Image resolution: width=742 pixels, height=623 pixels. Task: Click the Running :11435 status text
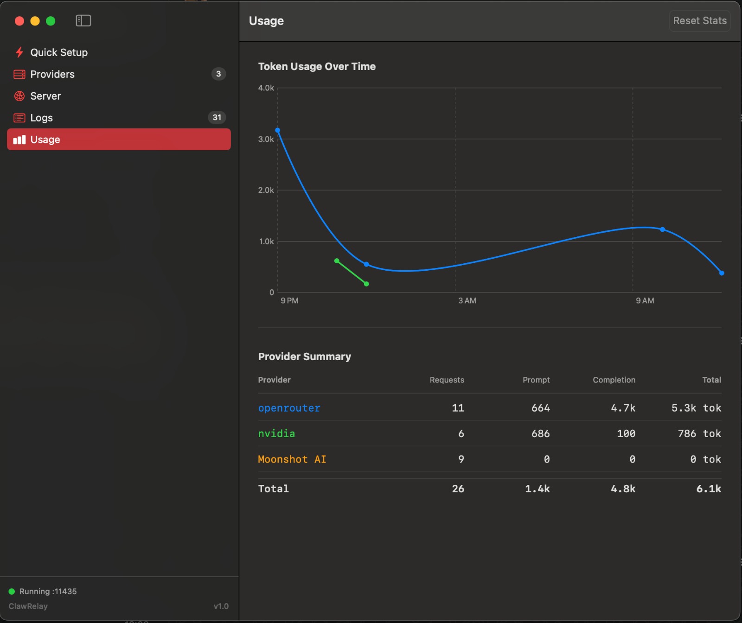pyautogui.click(x=48, y=591)
